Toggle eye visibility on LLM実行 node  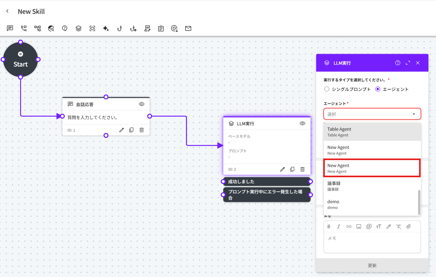(x=302, y=123)
